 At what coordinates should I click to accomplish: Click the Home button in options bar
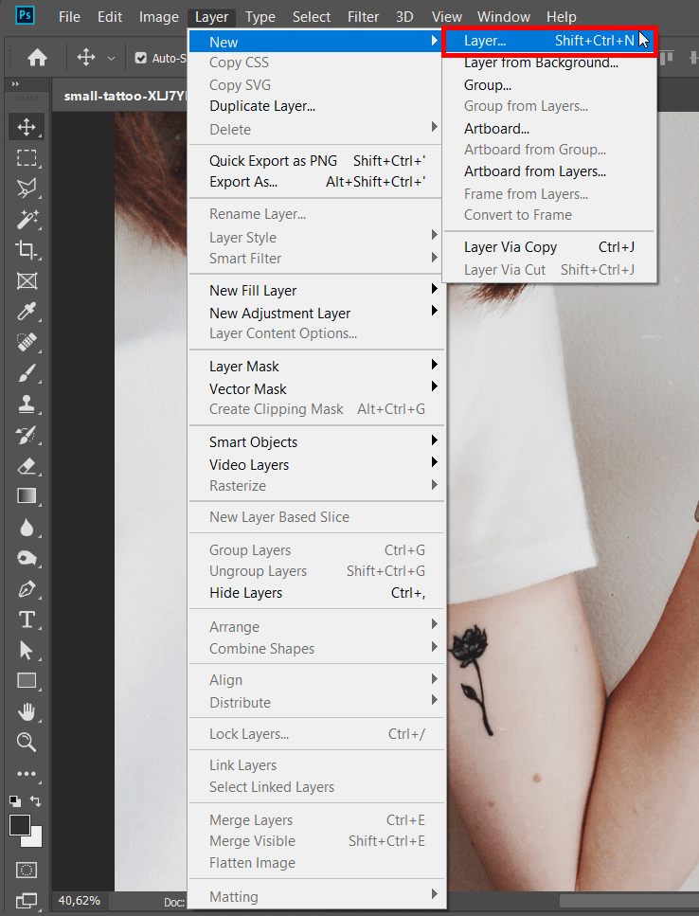click(x=37, y=57)
